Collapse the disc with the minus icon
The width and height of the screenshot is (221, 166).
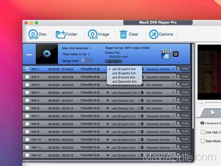pos(29,55)
